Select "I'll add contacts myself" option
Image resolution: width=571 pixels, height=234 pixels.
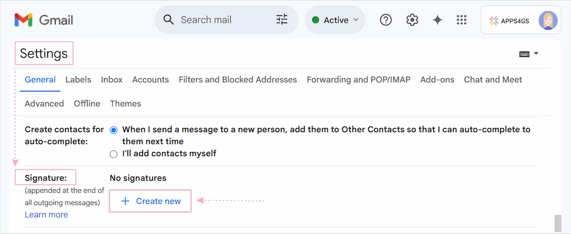pos(114,154)
